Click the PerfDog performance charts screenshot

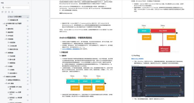[158, 81]
